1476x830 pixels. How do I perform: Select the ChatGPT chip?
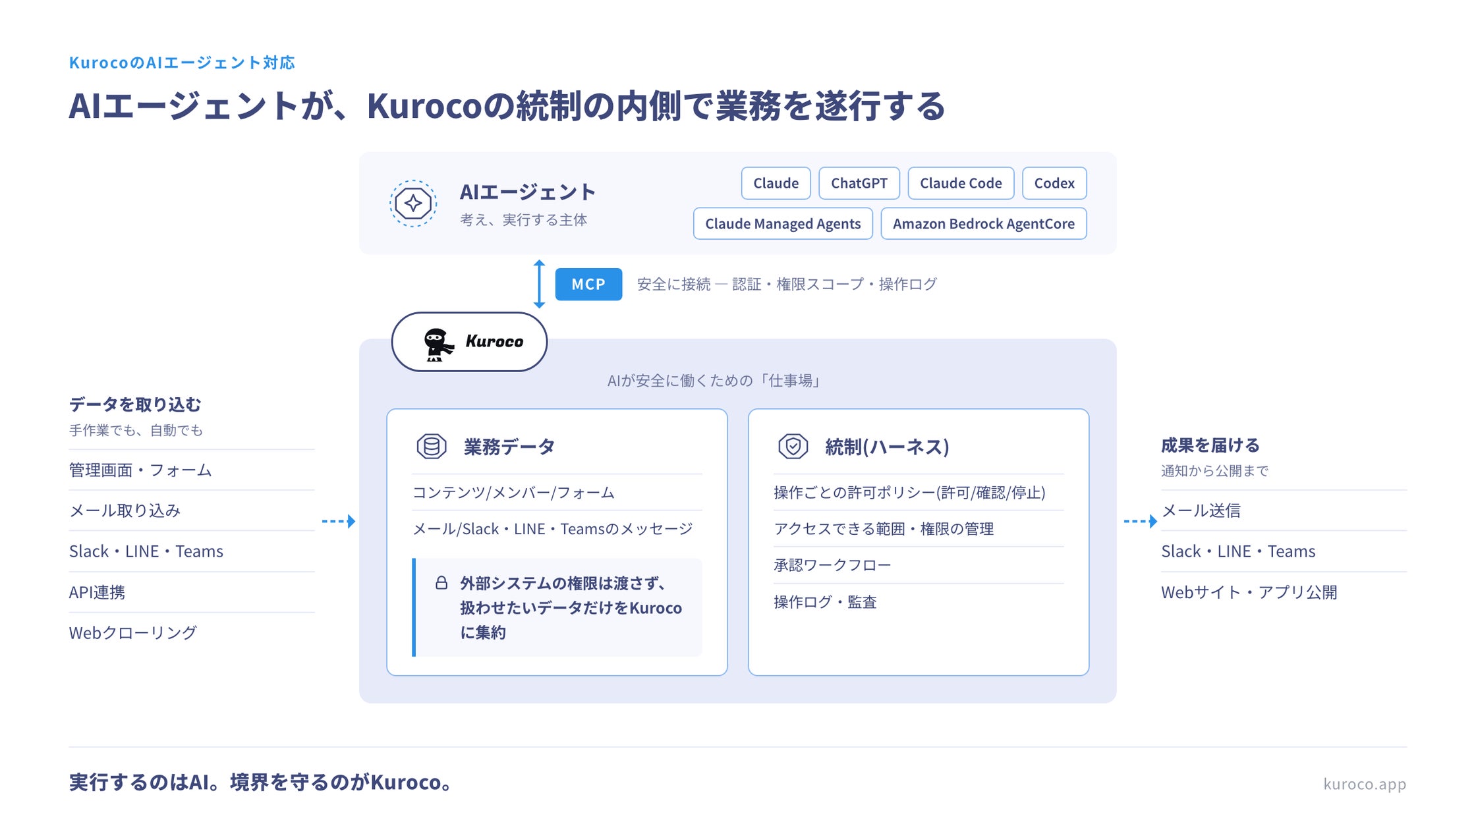859,183
